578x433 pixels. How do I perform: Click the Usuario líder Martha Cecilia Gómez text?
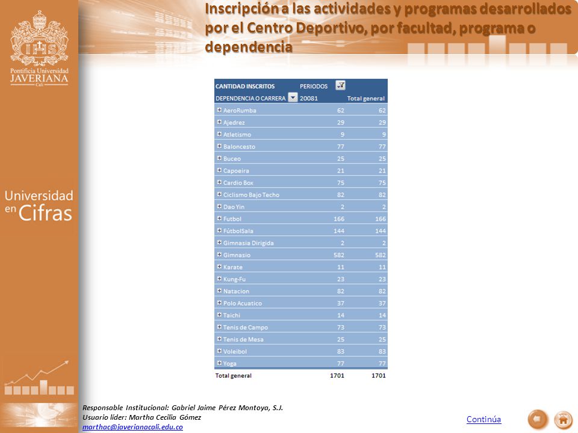[141, 417]
